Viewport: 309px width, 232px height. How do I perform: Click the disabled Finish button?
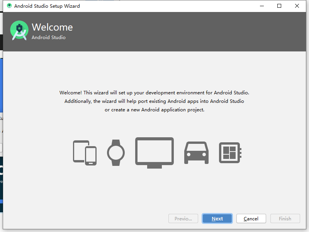[x=285, y=218]
